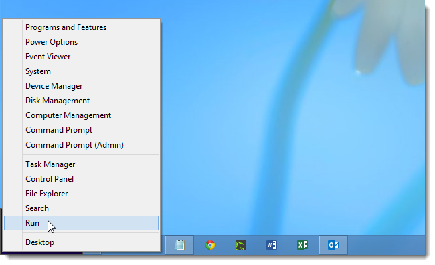Open the green Snagit taskbar icon
The image size is (435, 265).
point(240,245)
